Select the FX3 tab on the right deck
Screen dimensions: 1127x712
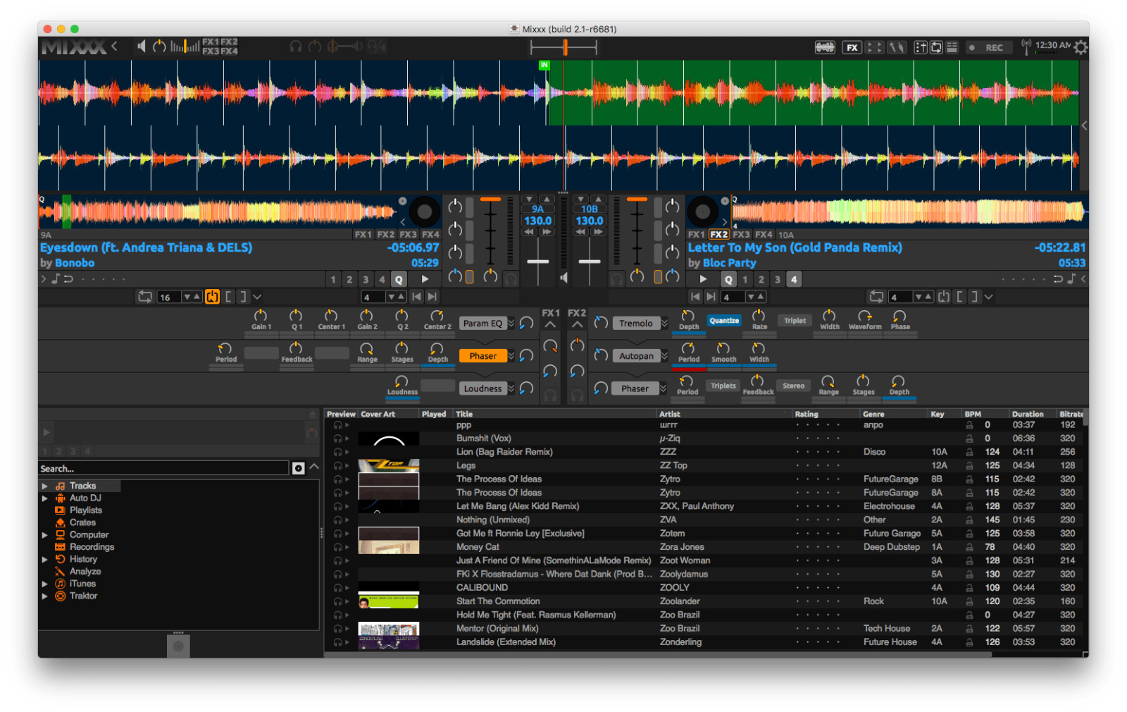pos(740,234)
